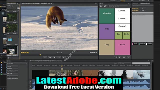Click the export frame icon in monitor transport
This screenshot has height=90, width=160.
(50, 57)
